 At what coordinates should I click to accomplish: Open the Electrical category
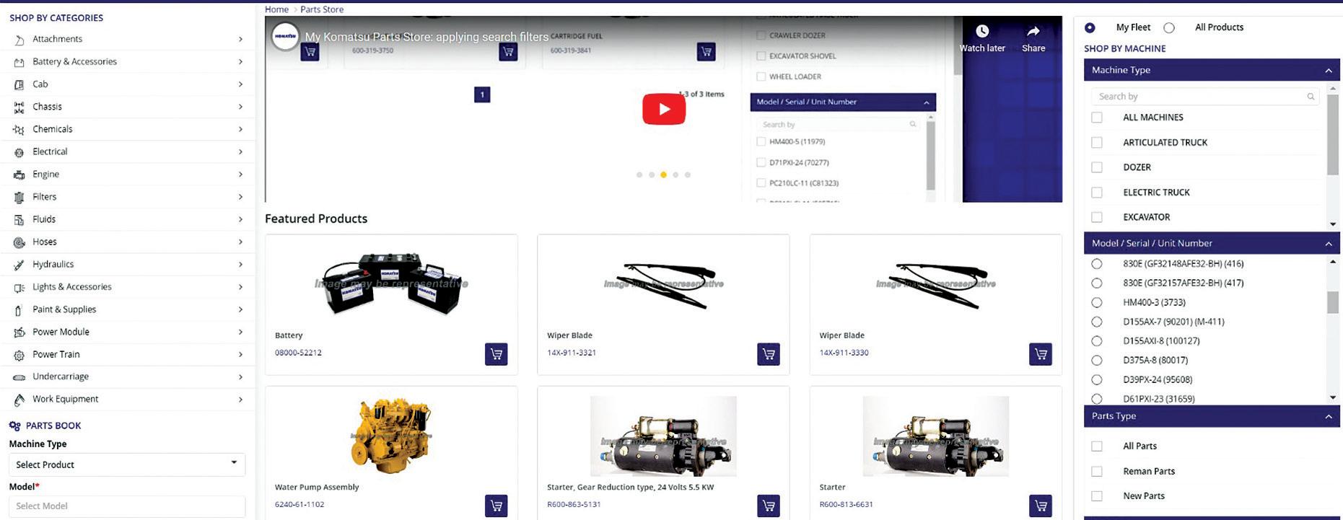(50, 151)
